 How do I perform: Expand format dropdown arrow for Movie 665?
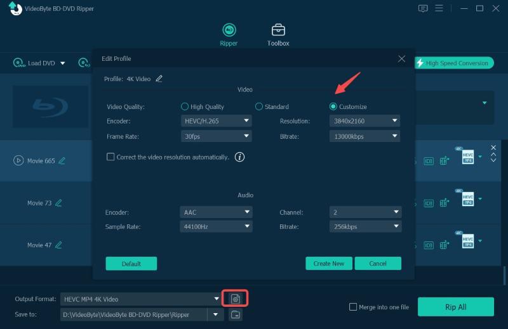click(x=480, y=157)
